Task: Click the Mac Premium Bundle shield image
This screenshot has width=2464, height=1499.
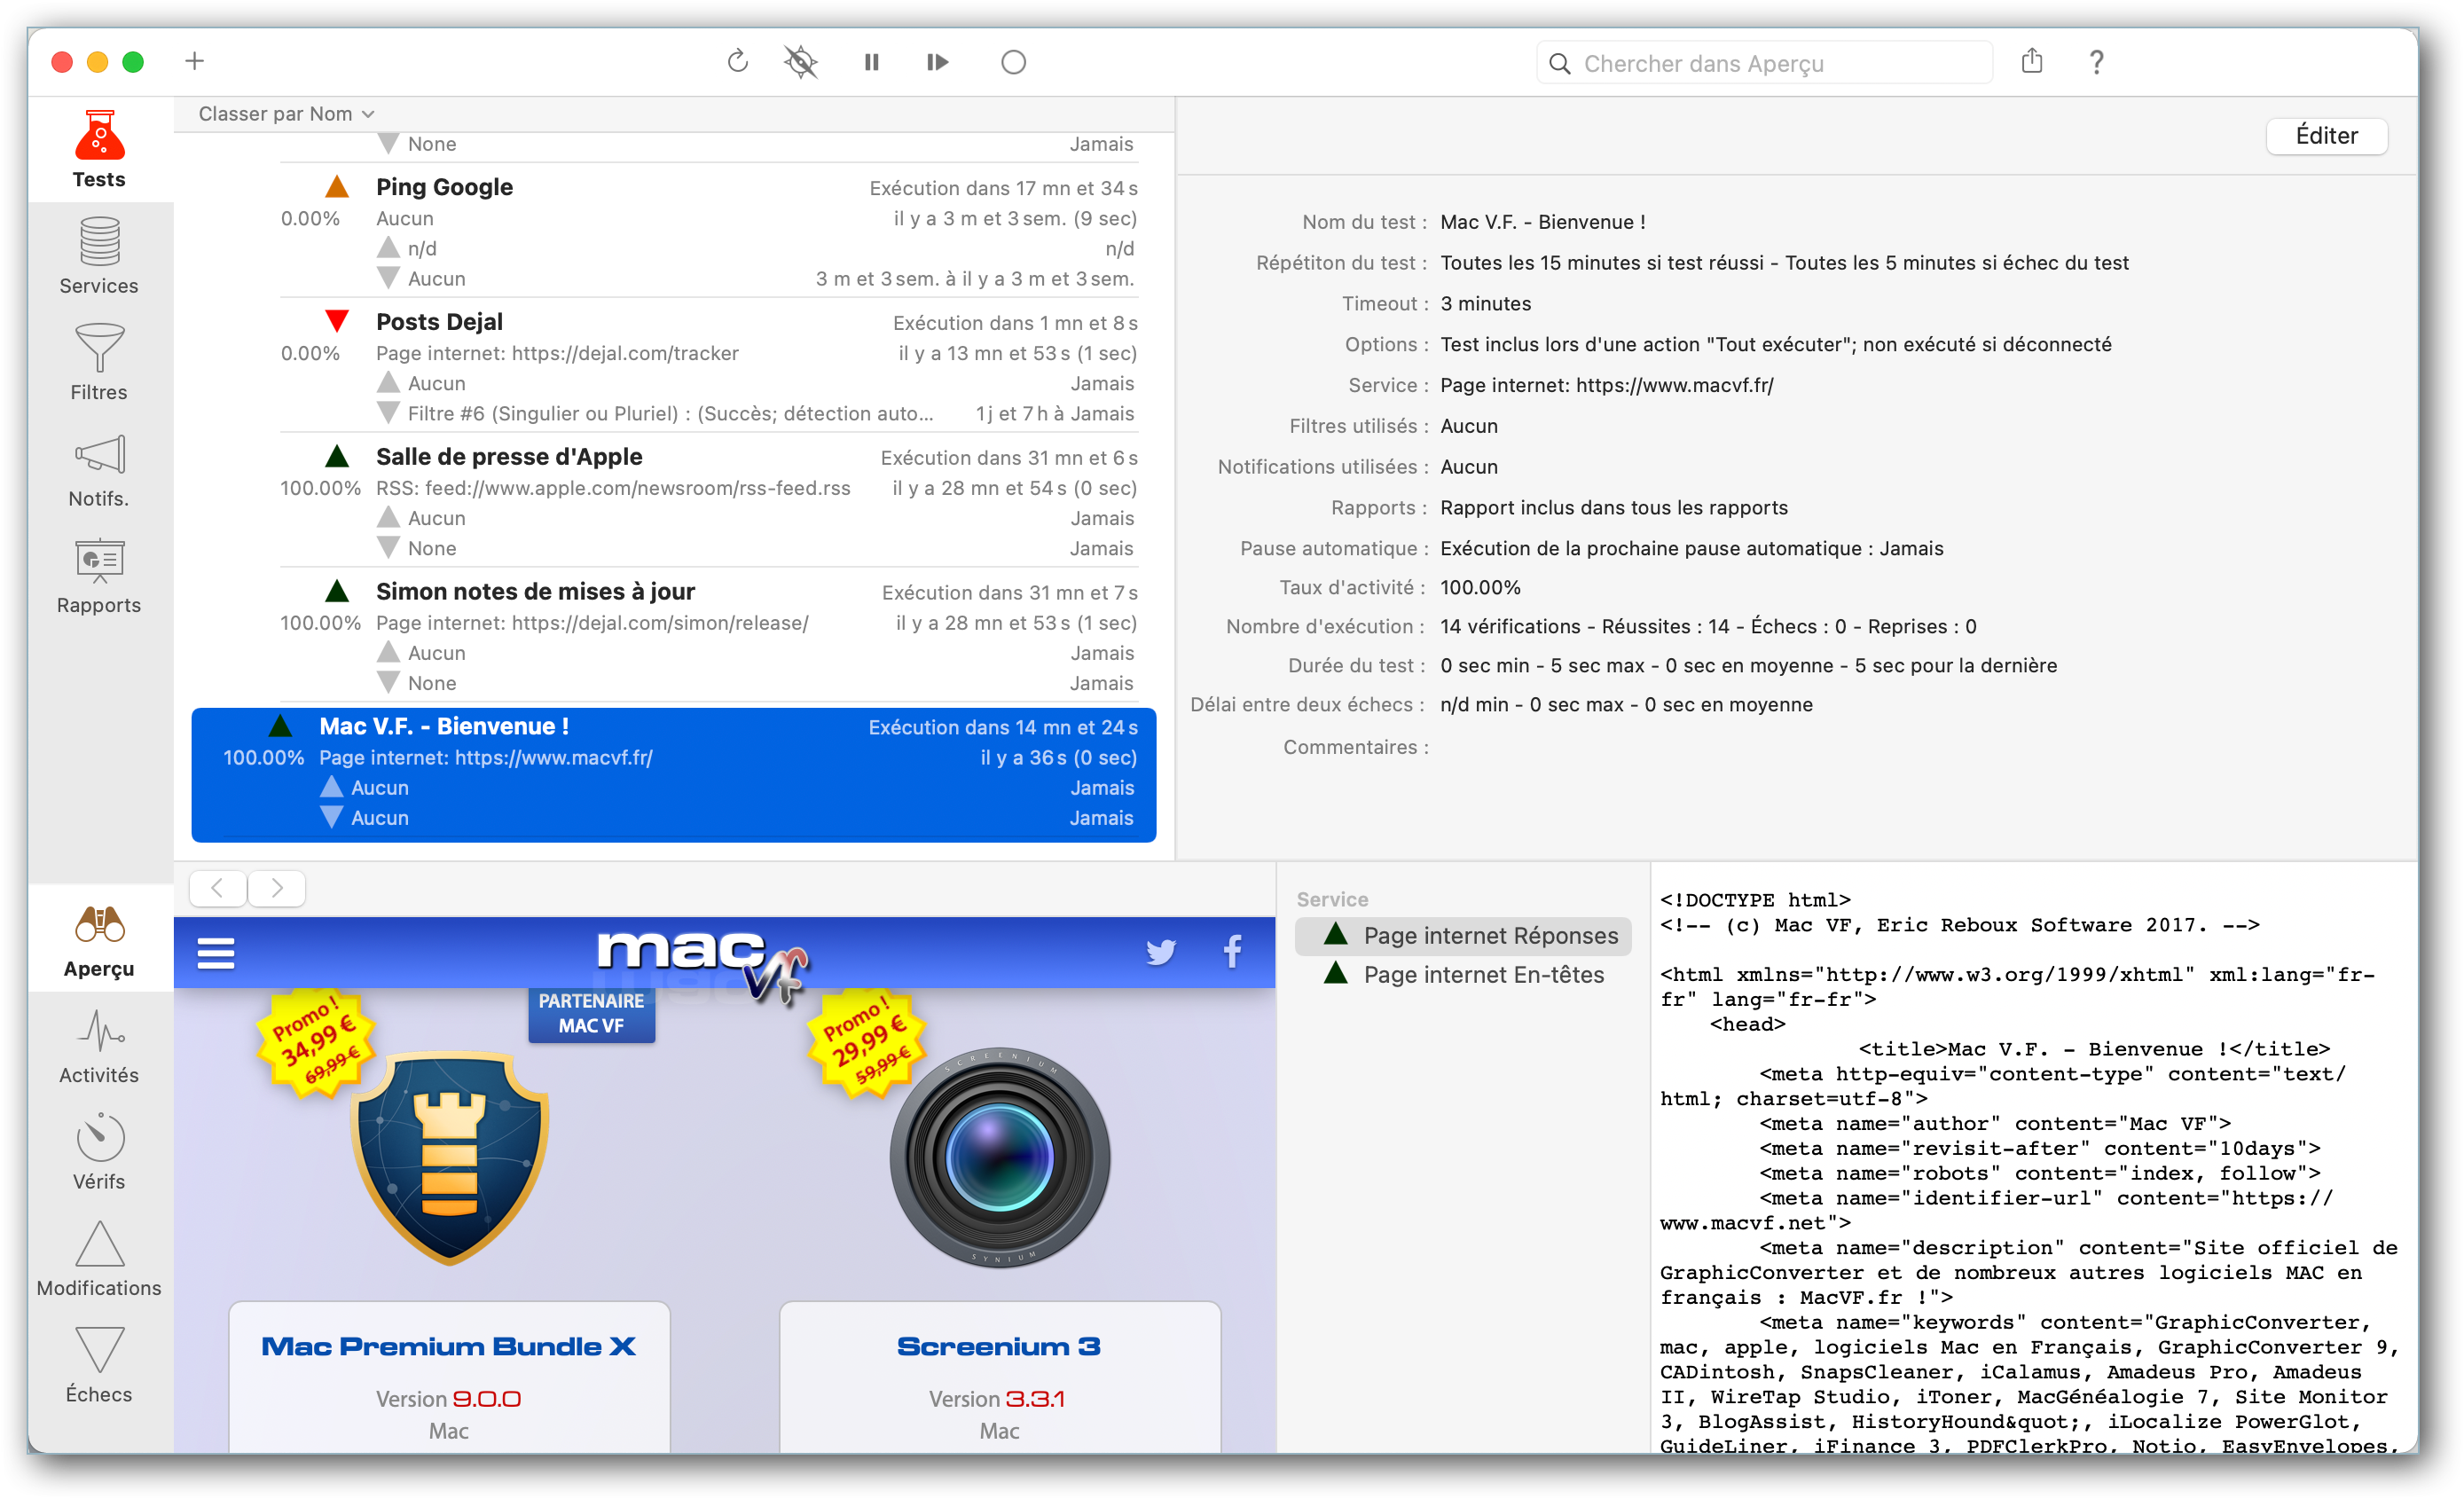Action: [449, 1157]
